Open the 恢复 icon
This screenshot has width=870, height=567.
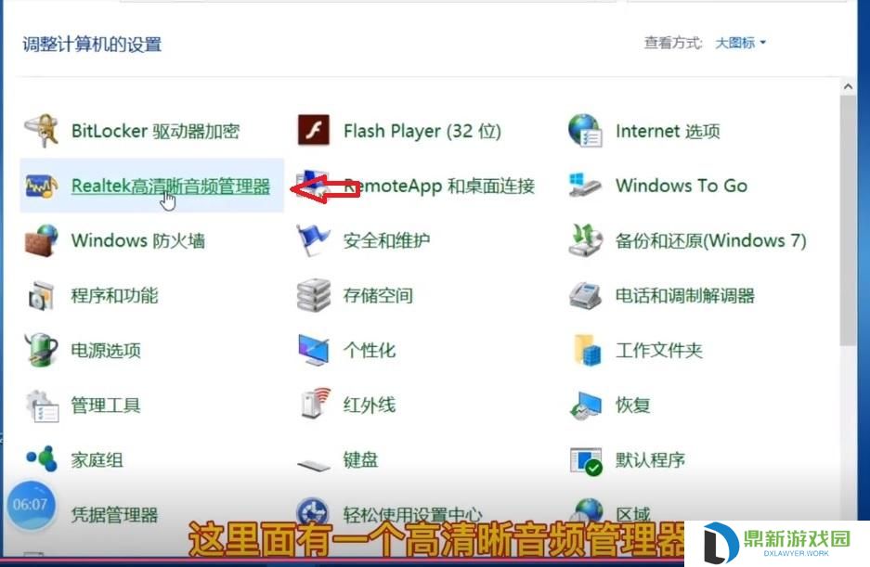(585, 406)
